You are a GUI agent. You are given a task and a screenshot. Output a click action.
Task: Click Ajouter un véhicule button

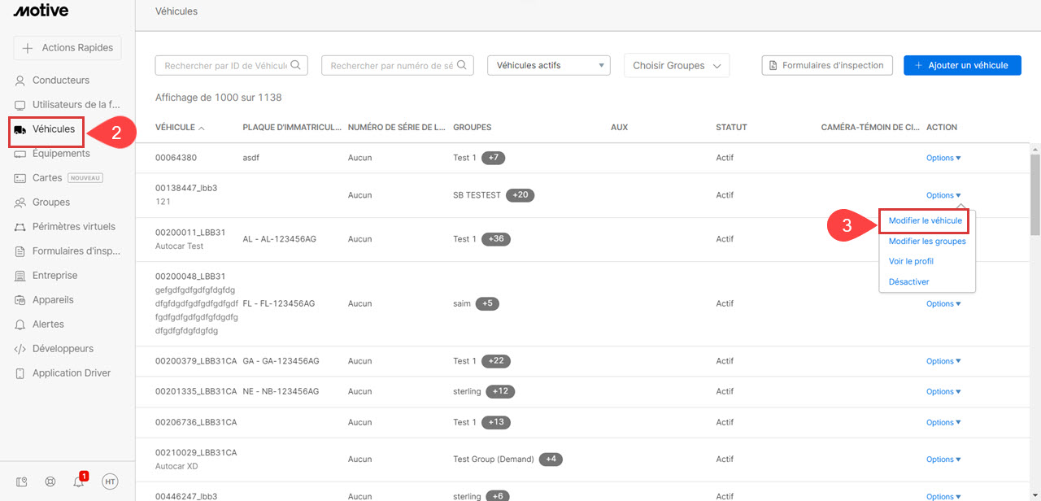click(x=962, y=65)
